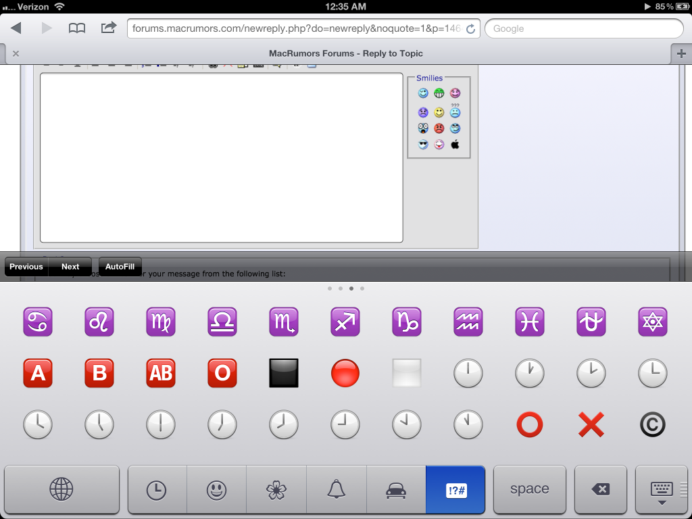This screenshot has width=692, height=519.
Task: Click the sunglasses cool smiley
Action: click(x=423, y=144)
